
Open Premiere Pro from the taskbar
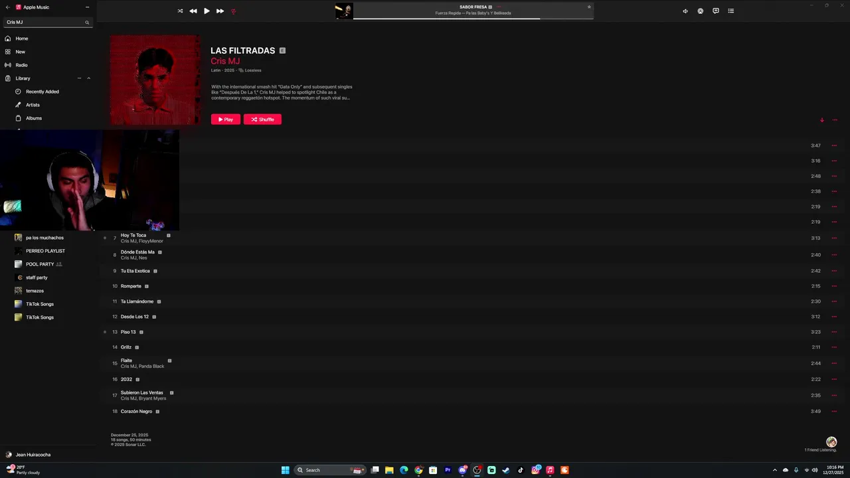pos(448,470)
